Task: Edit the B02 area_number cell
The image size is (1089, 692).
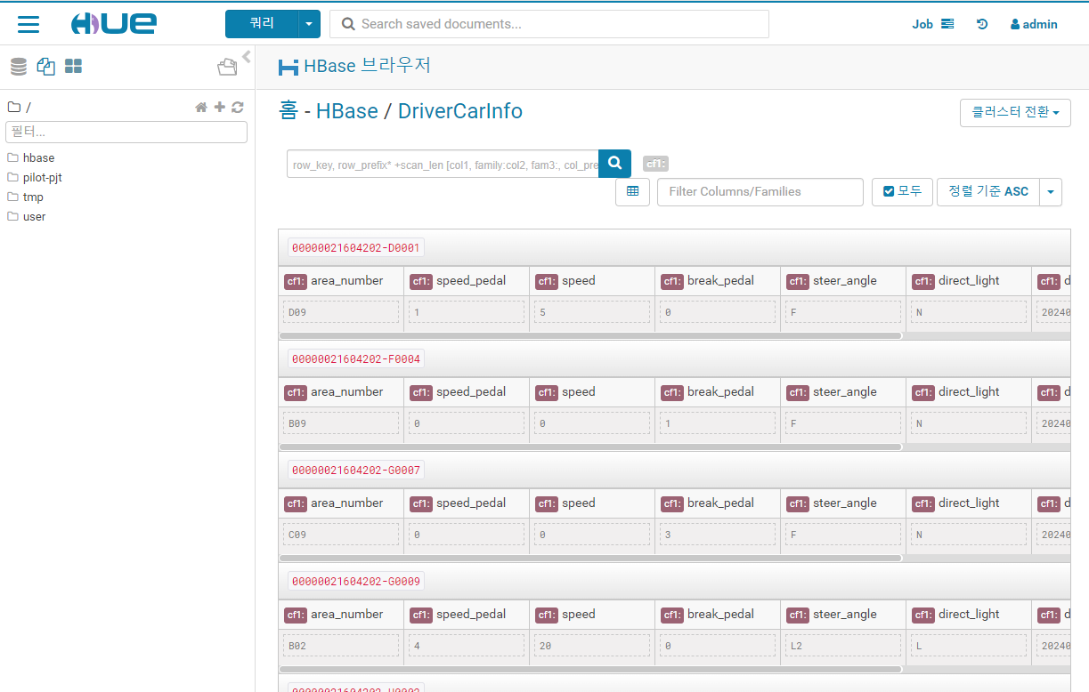Action: point(341,646)
